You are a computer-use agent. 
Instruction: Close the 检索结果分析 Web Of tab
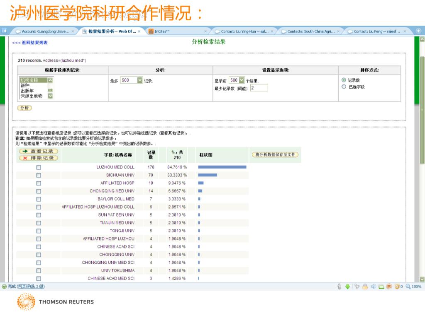pyautogui.click(x=139, y=31)
